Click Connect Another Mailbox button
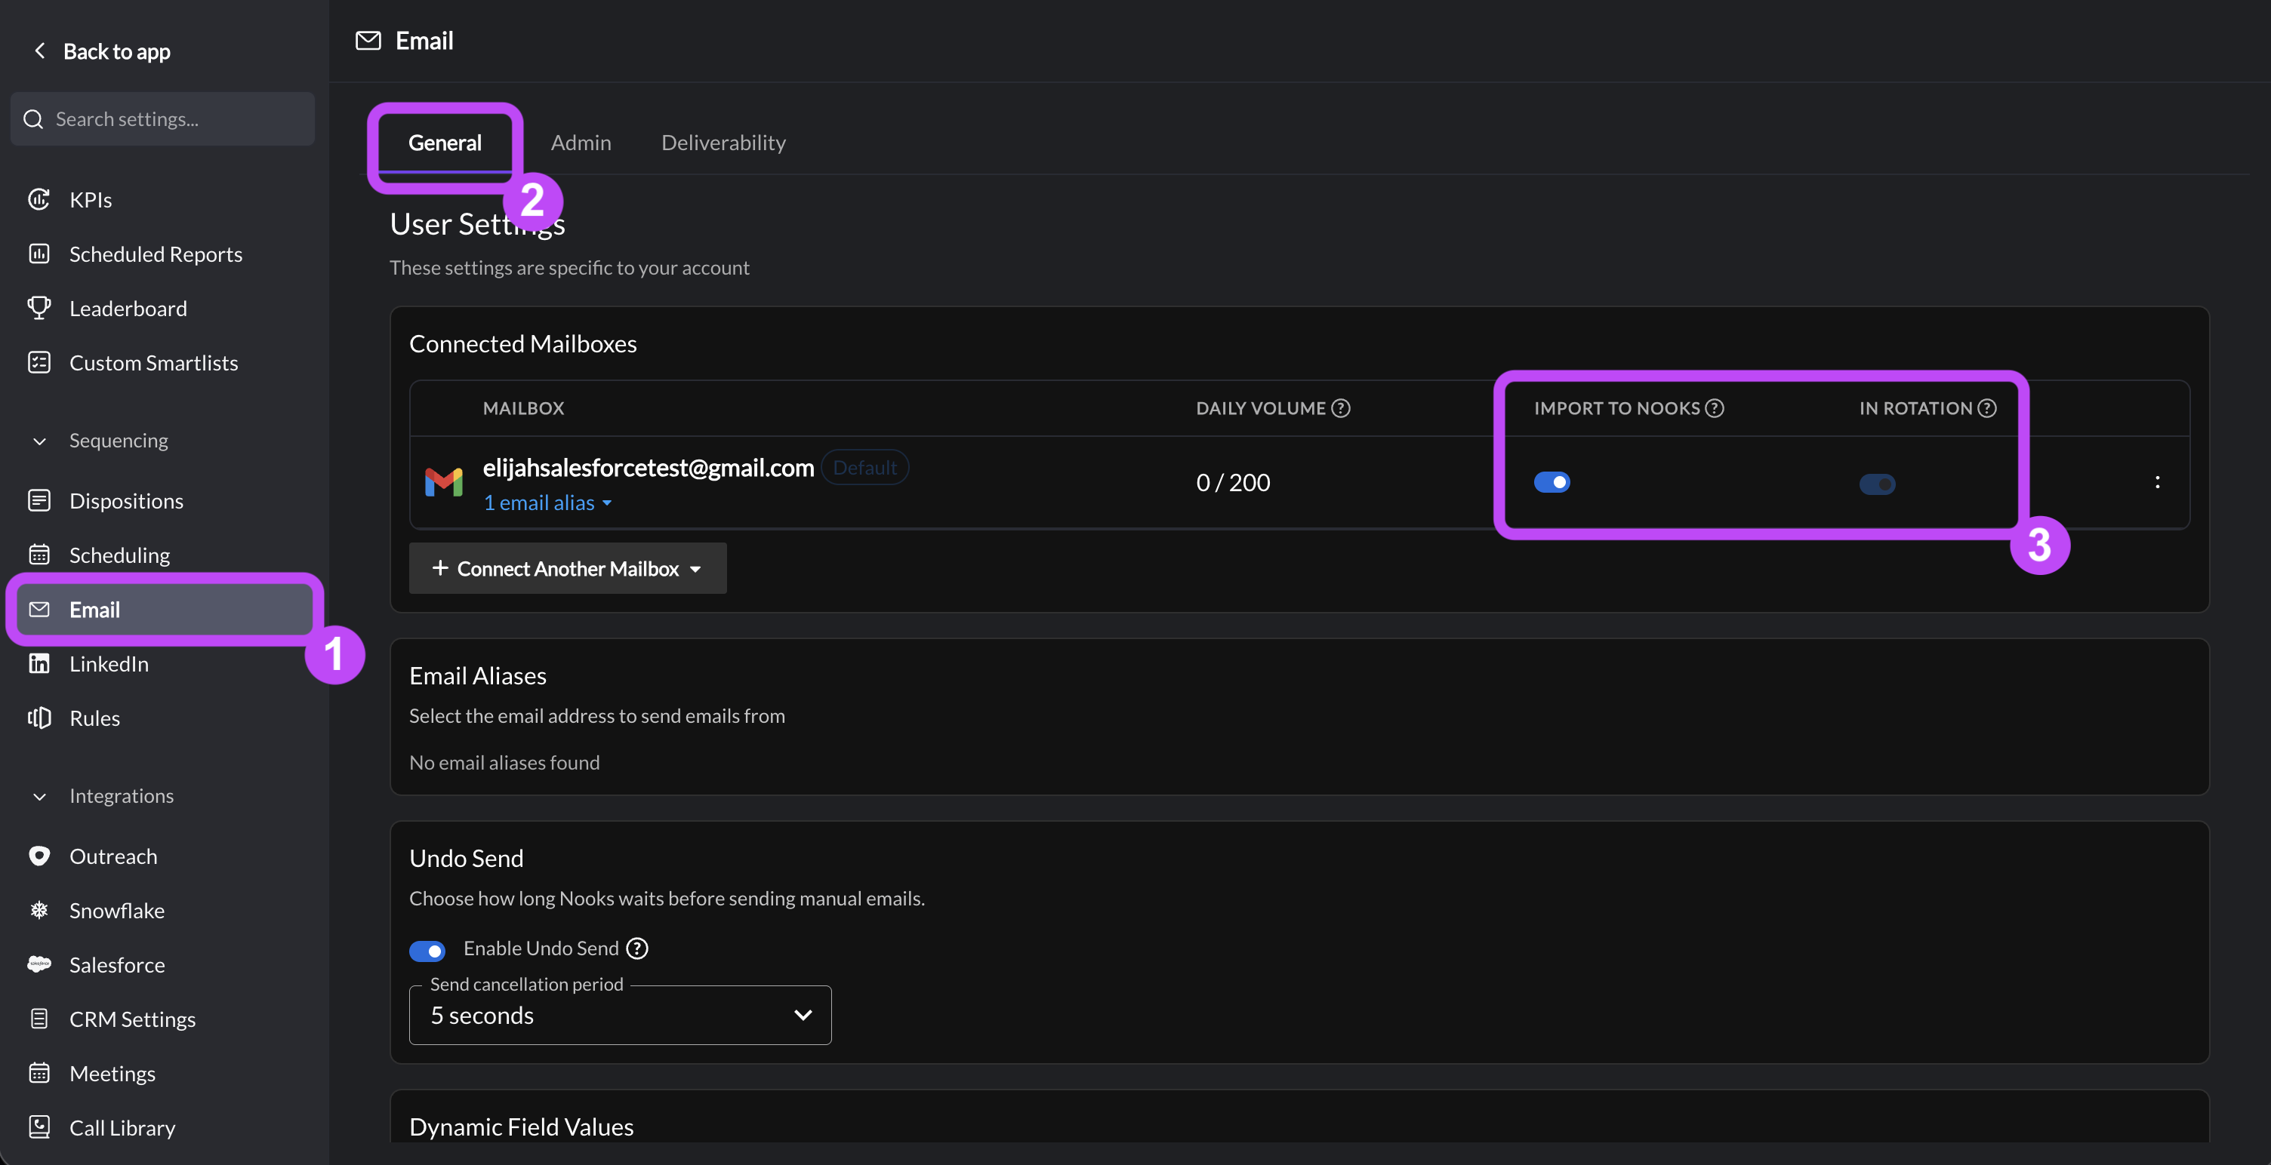The height and width of the screenshot is (1165, 2271). 567,568
